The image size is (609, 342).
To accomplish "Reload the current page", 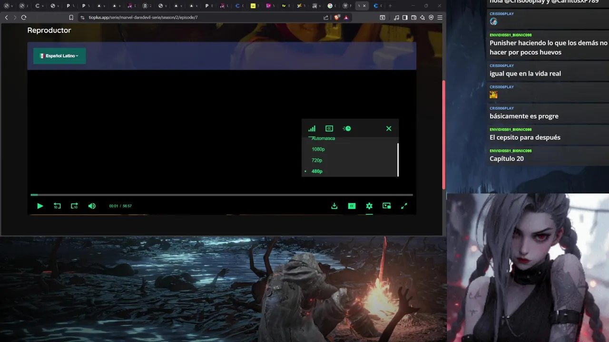I will click(x=24, y=18).
